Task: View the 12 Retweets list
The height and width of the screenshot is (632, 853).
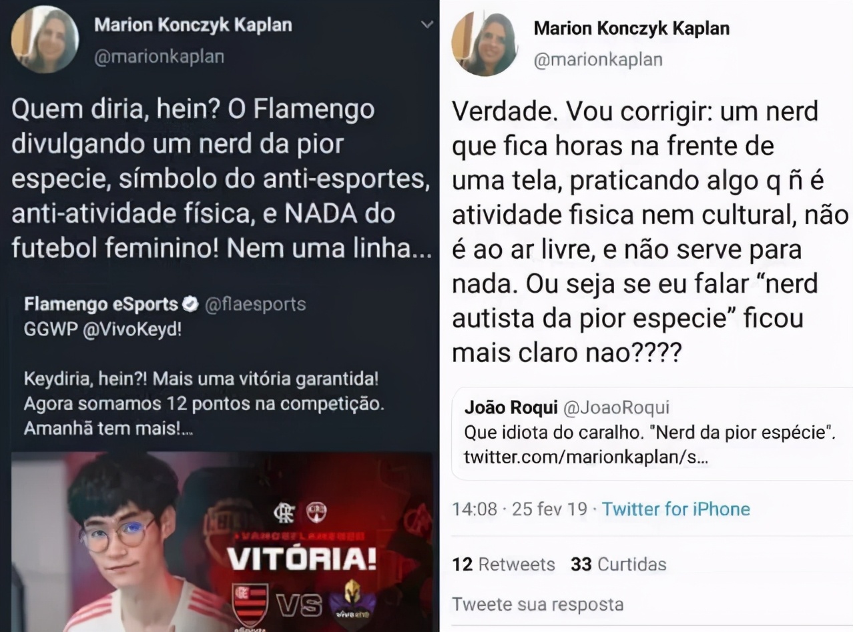Action: (503, 564)
